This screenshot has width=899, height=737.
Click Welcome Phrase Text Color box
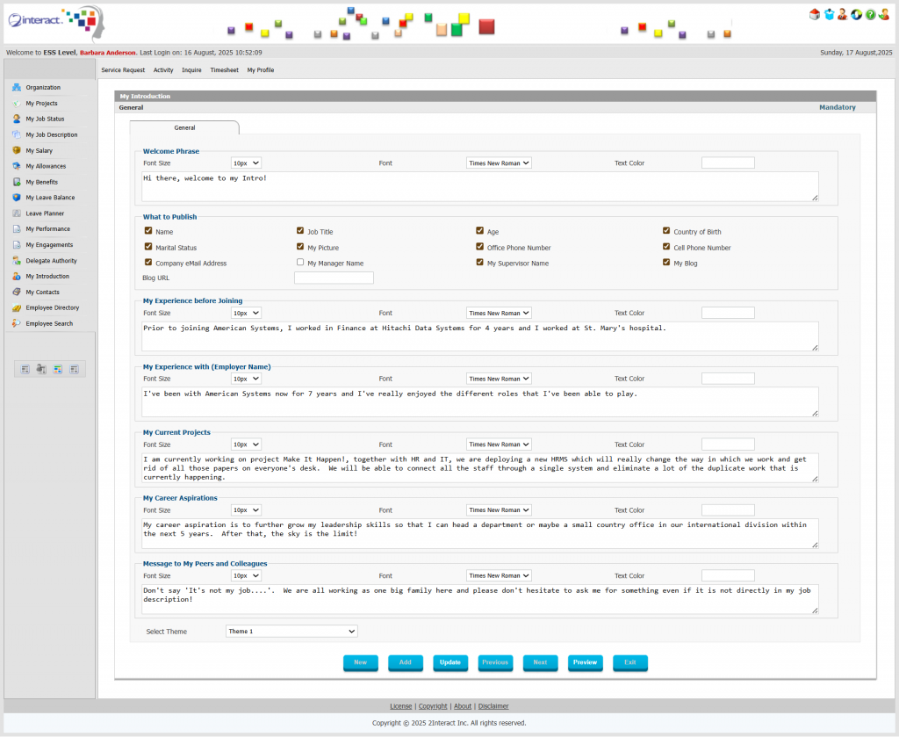coord(728,163)
